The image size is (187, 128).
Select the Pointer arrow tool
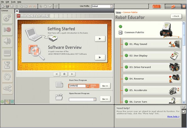(x=41, y=6)
